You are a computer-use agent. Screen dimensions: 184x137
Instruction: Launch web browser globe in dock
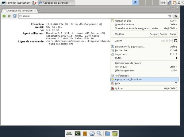pyautogui.click(x=92, y=134)
